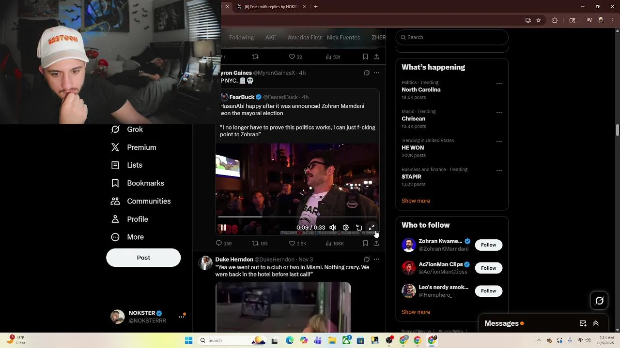
Task: Switch to the AKE tab
Action: tap(271, 38)
